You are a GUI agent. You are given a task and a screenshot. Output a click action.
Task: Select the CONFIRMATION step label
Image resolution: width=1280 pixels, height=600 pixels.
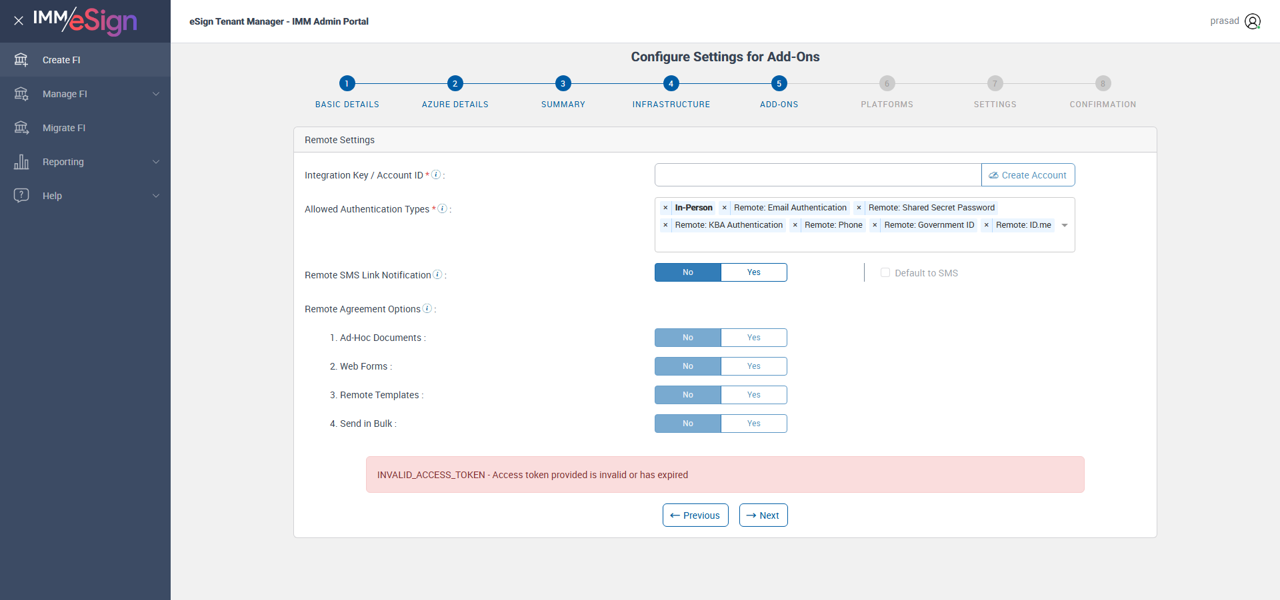(1103, 105)
